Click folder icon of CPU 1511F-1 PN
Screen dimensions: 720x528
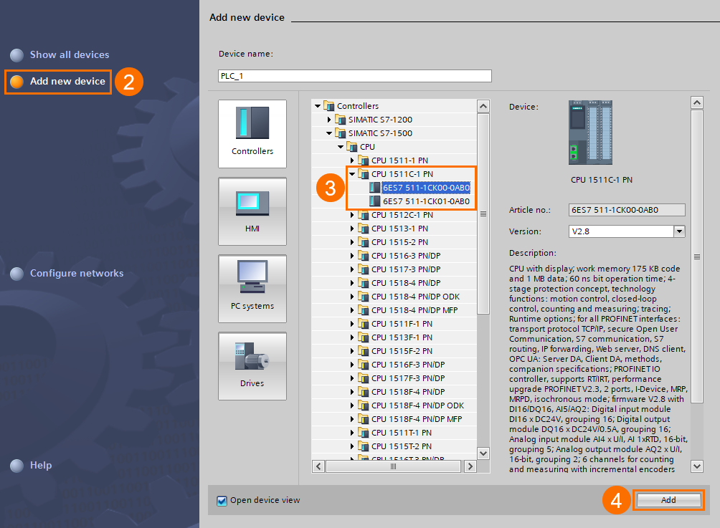click(363, 324)
